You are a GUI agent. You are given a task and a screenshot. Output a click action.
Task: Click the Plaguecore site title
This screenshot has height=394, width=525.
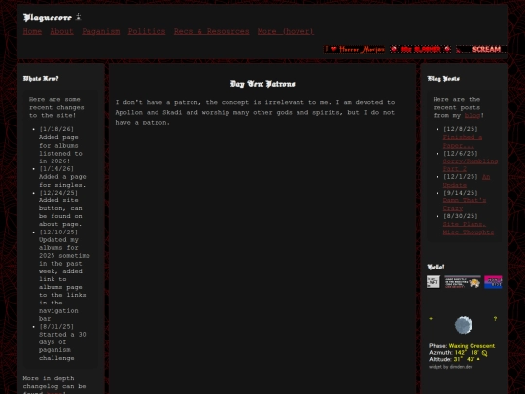[48, 18]
